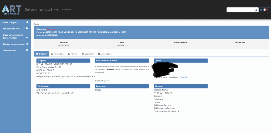Click the clock icon on the Historique tab
The width and height of the screenshot is (271, 133).
(52, 54)
